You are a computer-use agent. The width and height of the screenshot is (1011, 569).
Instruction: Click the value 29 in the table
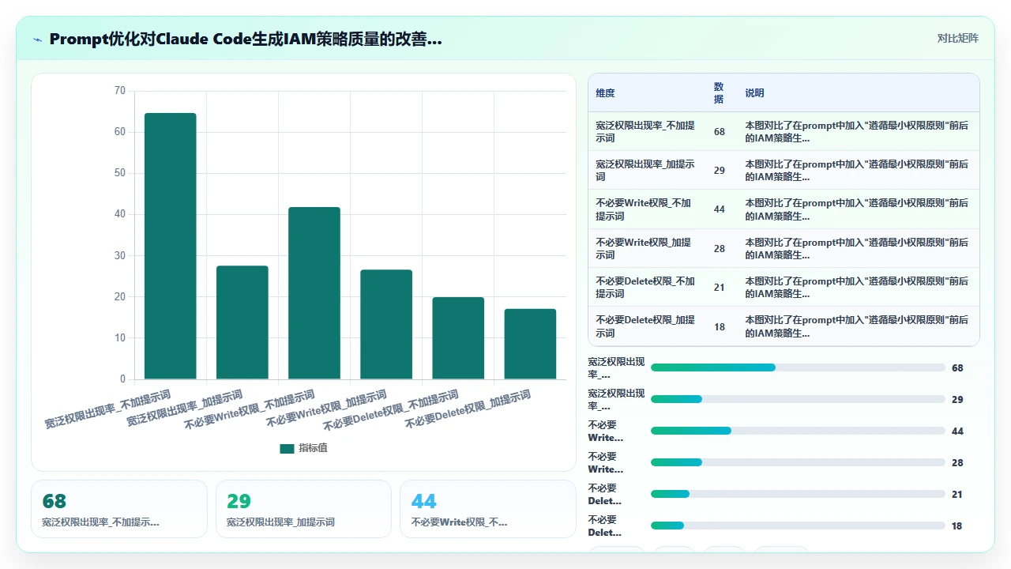(x=720, y=171)
